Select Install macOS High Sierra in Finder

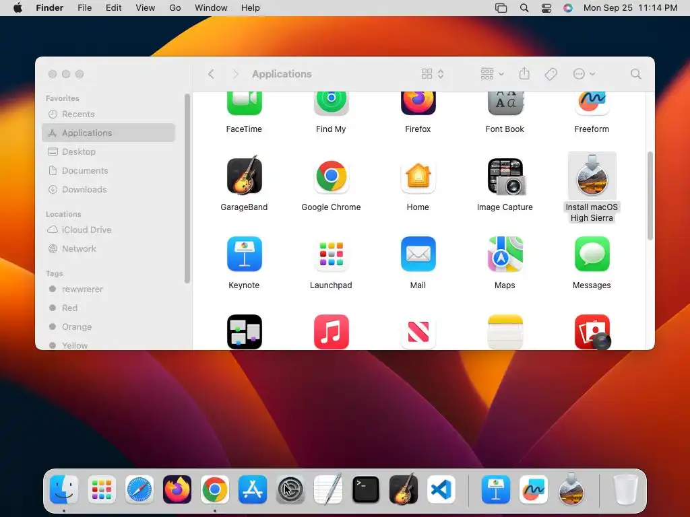(x=592, y=176)
